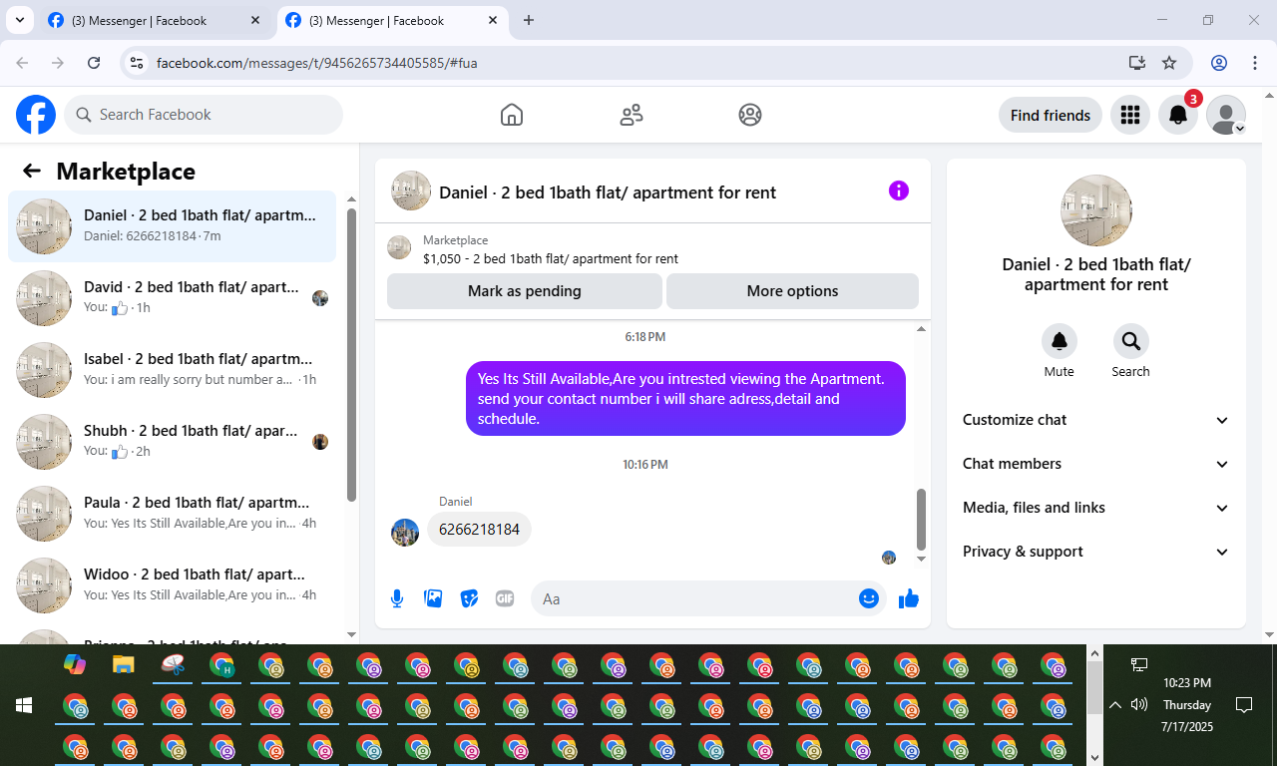Open Daniel's conversation in the list
Image resolution: width=1277 pixels, height=766 pixels.
click(x=173, y=226)
